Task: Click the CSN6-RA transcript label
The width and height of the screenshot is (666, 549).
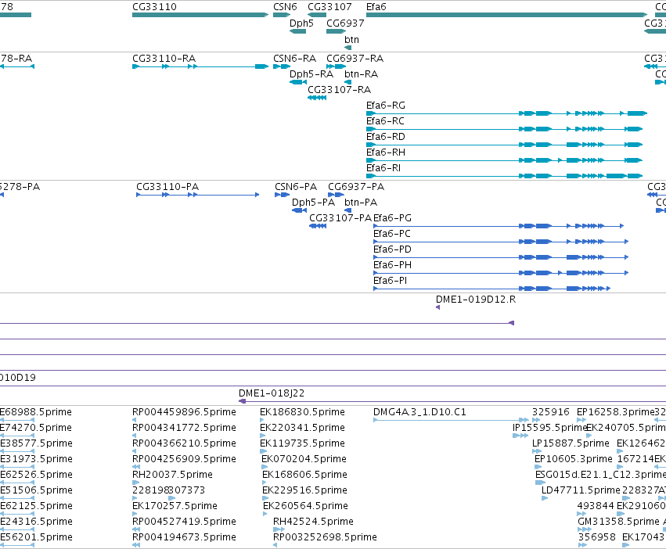Action: click(x=294, y=58)
